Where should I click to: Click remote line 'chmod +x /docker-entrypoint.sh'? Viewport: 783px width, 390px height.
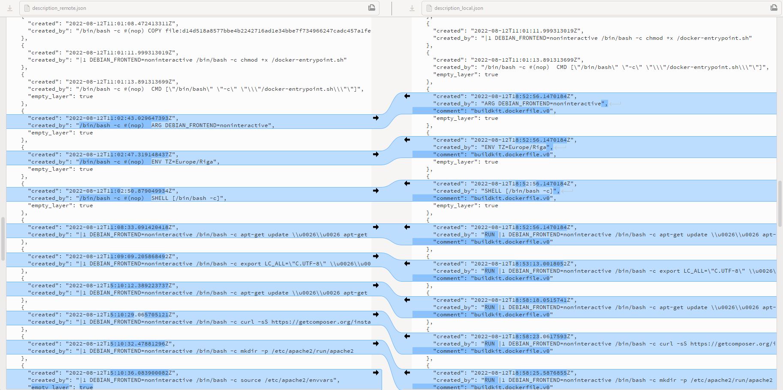[x=187, y=60]
